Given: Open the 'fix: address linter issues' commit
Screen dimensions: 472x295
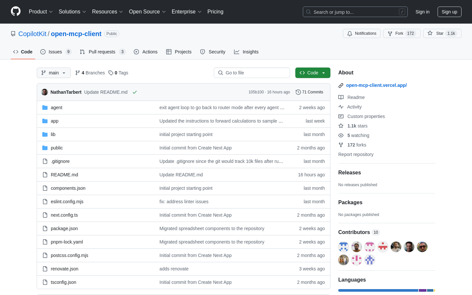Looking at the screenshot, I should [x=184, y=202].
